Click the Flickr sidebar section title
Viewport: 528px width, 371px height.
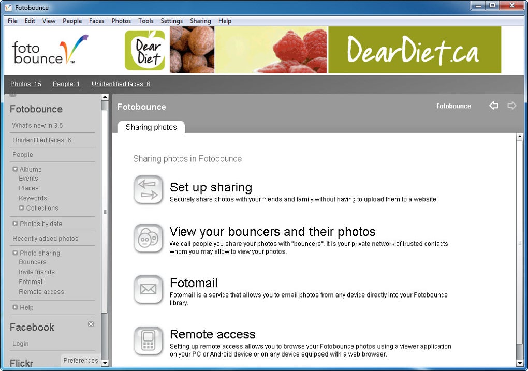pos(22,363)
